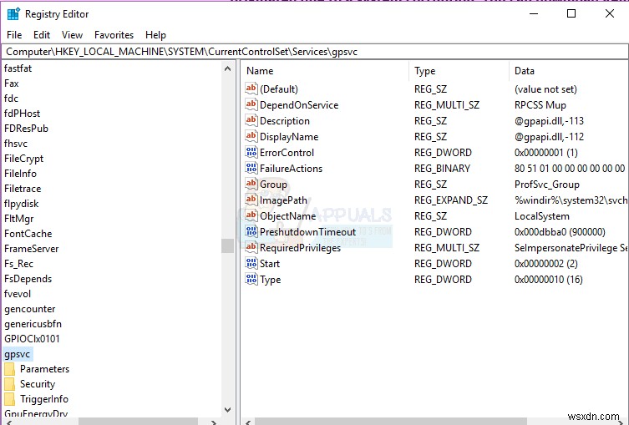Select the FsDepends registry key
This screenshot has width=629, height=425.
click(28, 279)
